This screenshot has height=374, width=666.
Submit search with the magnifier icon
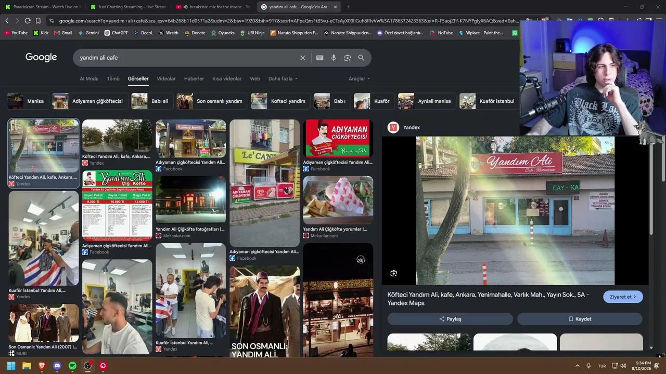coord(361,58)
